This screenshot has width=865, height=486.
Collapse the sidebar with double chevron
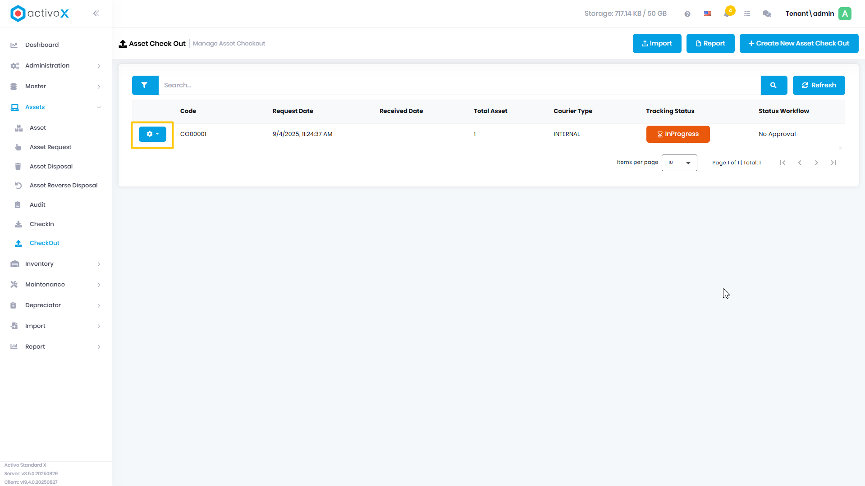point(96,14)
